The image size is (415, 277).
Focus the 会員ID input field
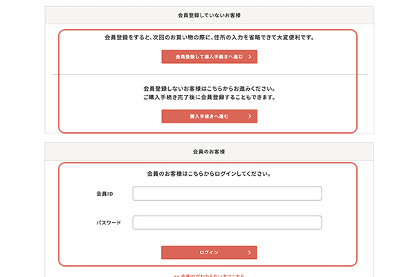pyautogui.click(x=227, y=193)
